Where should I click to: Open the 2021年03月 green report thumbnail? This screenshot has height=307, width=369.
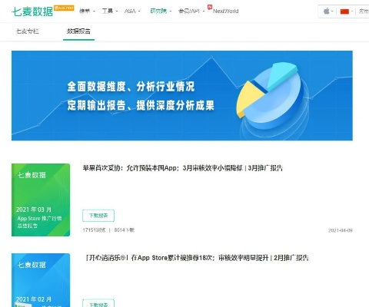(x=41, y=200)
